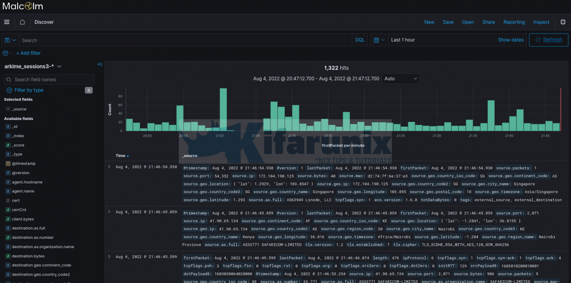571x283 pixels.
Task: Click the Add filter link
Action: (x=28, y=53)
